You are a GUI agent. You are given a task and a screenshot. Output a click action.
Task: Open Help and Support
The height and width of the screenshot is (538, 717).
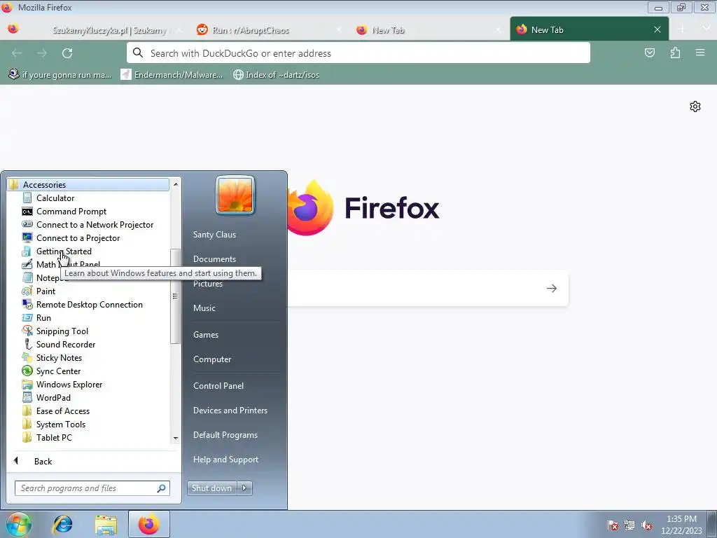[x=225, y=460]
